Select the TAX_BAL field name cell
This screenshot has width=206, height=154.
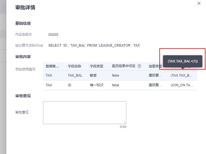pyautogui.click(x=75, y=75)
